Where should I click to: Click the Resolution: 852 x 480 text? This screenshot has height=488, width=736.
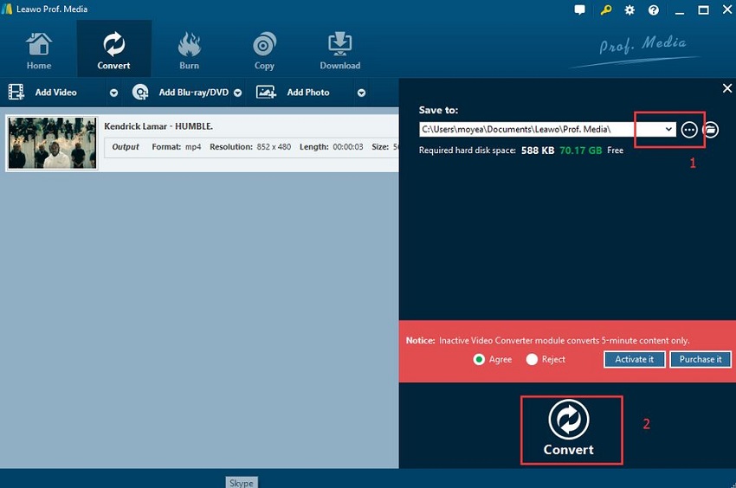click(x=250, y=147)
